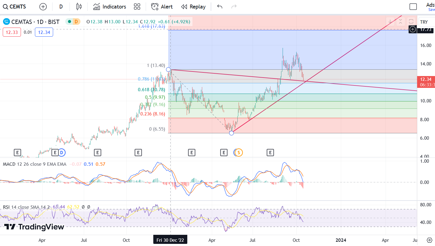Select the Fibonacci anchor at level 1 (13.40)
This screenshot has width=435, height=246.
point(168,70)
